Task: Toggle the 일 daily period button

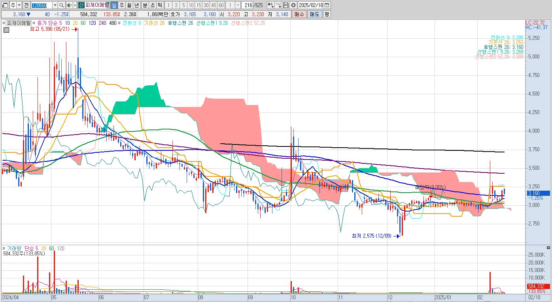Action: pos(113,5)
